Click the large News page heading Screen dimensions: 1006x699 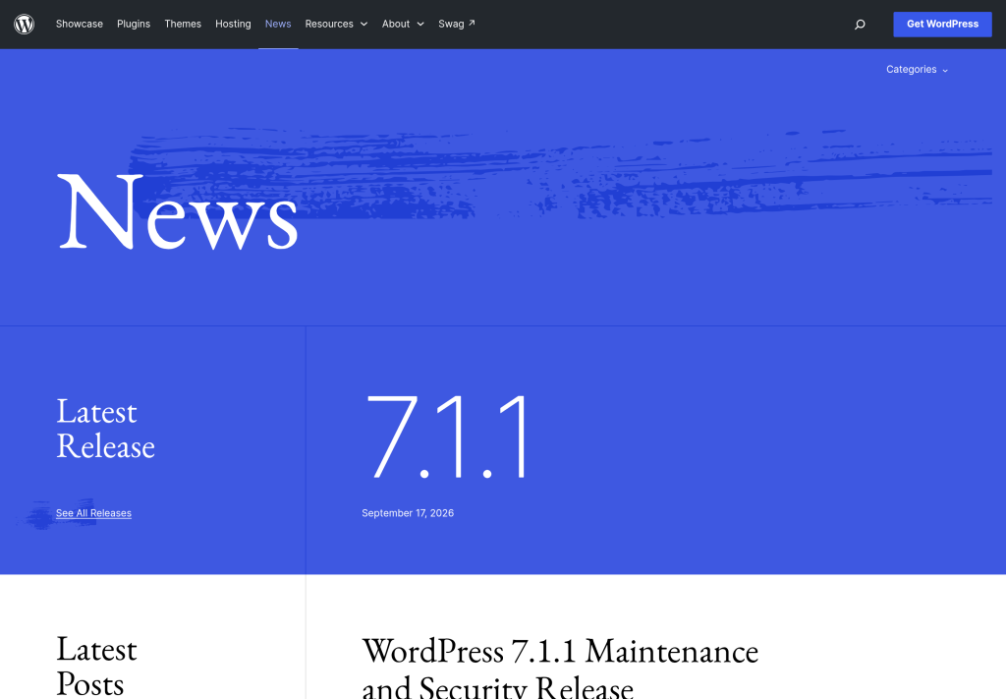(x=178, y=211)
